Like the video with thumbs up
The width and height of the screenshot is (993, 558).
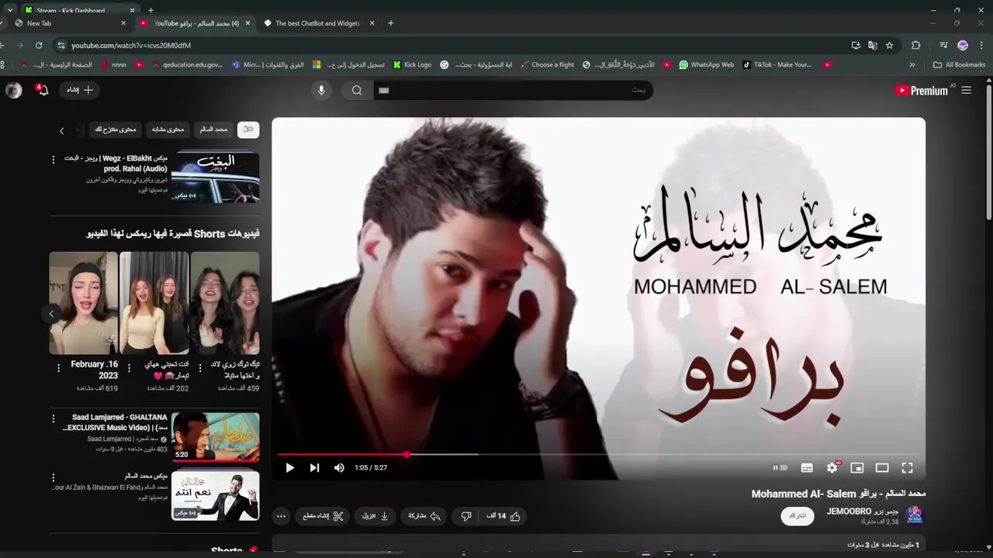click(x=504, y=516)
